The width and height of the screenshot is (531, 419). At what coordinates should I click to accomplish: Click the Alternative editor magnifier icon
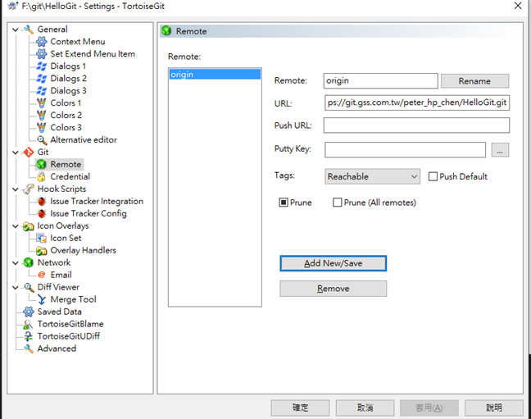41,139
